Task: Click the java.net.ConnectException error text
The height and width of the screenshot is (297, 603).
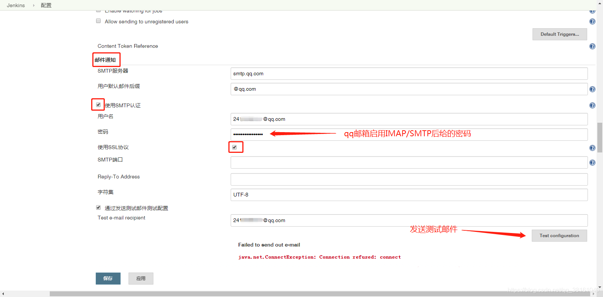Action: tap(320, 257)
